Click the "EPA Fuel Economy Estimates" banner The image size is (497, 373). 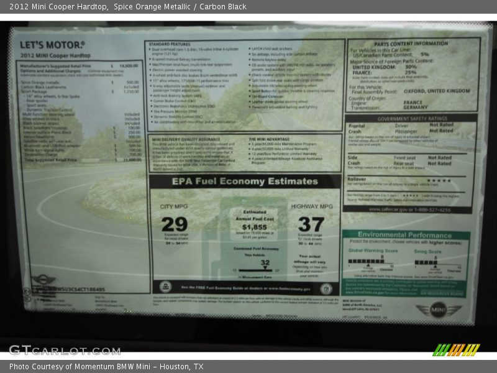pyautogui.click(x=245, y=182)
